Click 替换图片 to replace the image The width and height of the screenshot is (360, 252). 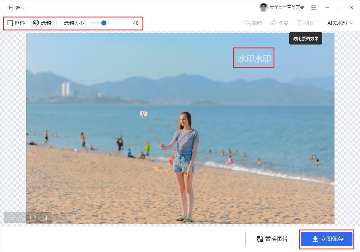point(271,239)
